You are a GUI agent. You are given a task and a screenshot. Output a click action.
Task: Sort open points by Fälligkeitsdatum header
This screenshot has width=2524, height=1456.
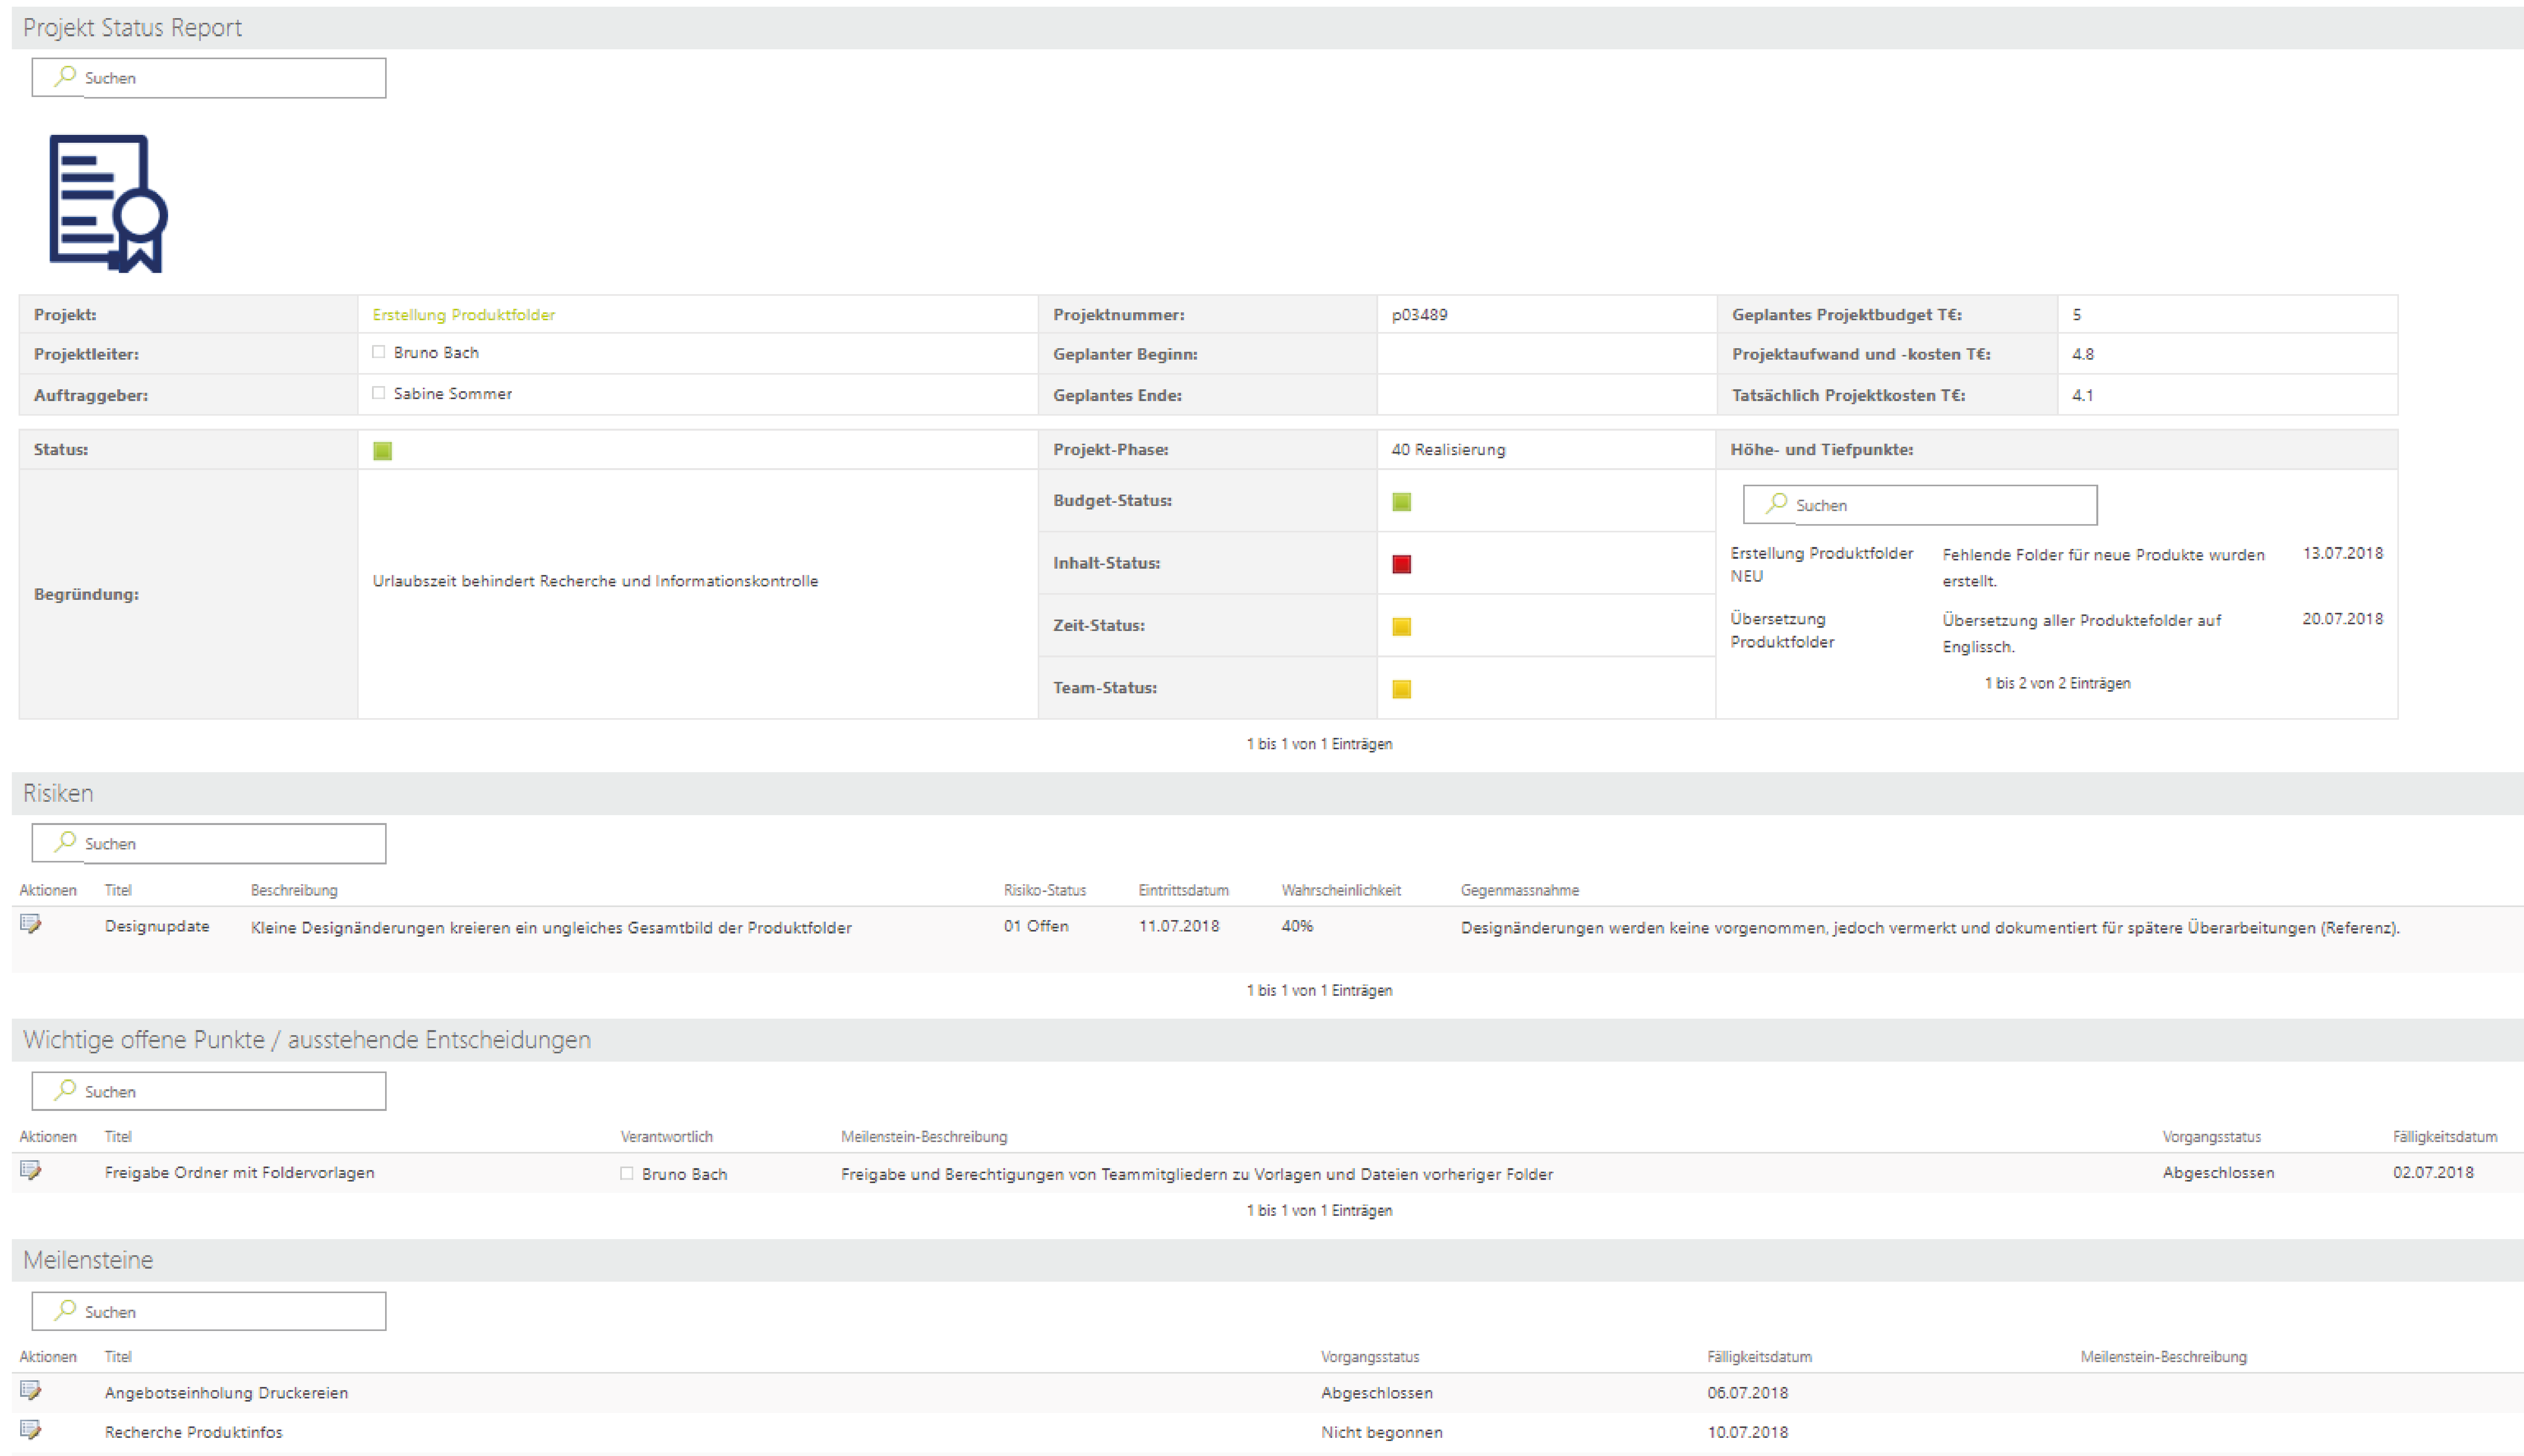click(x=2445, y=1136)
